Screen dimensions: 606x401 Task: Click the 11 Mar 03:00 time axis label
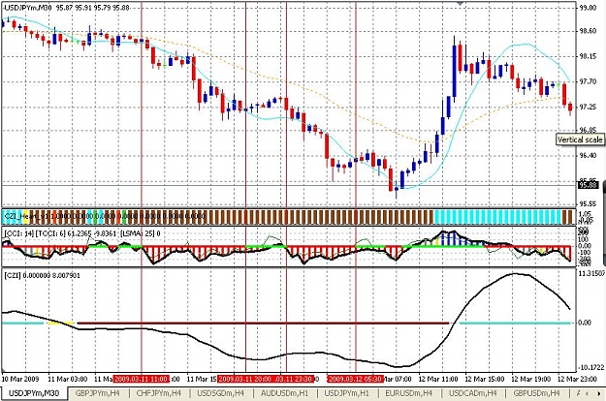68,379
